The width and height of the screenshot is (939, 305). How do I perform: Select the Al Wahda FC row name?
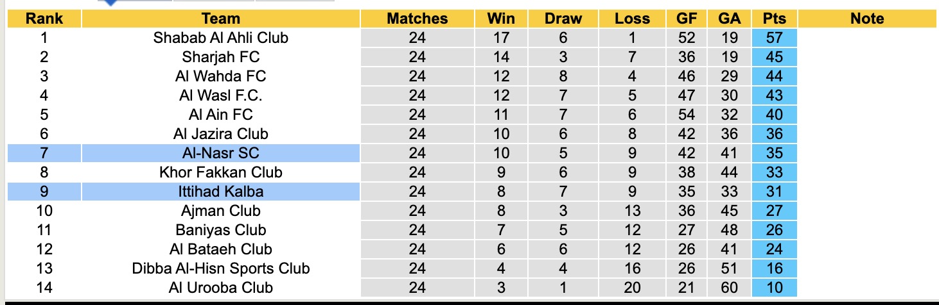pos(220,76)
